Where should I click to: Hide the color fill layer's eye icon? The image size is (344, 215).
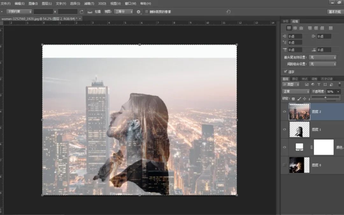(284, 147)
